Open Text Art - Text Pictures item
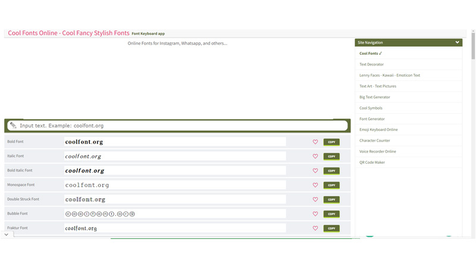Image resolution: width=476 pixels, height=268 pixels. [378, 86]
